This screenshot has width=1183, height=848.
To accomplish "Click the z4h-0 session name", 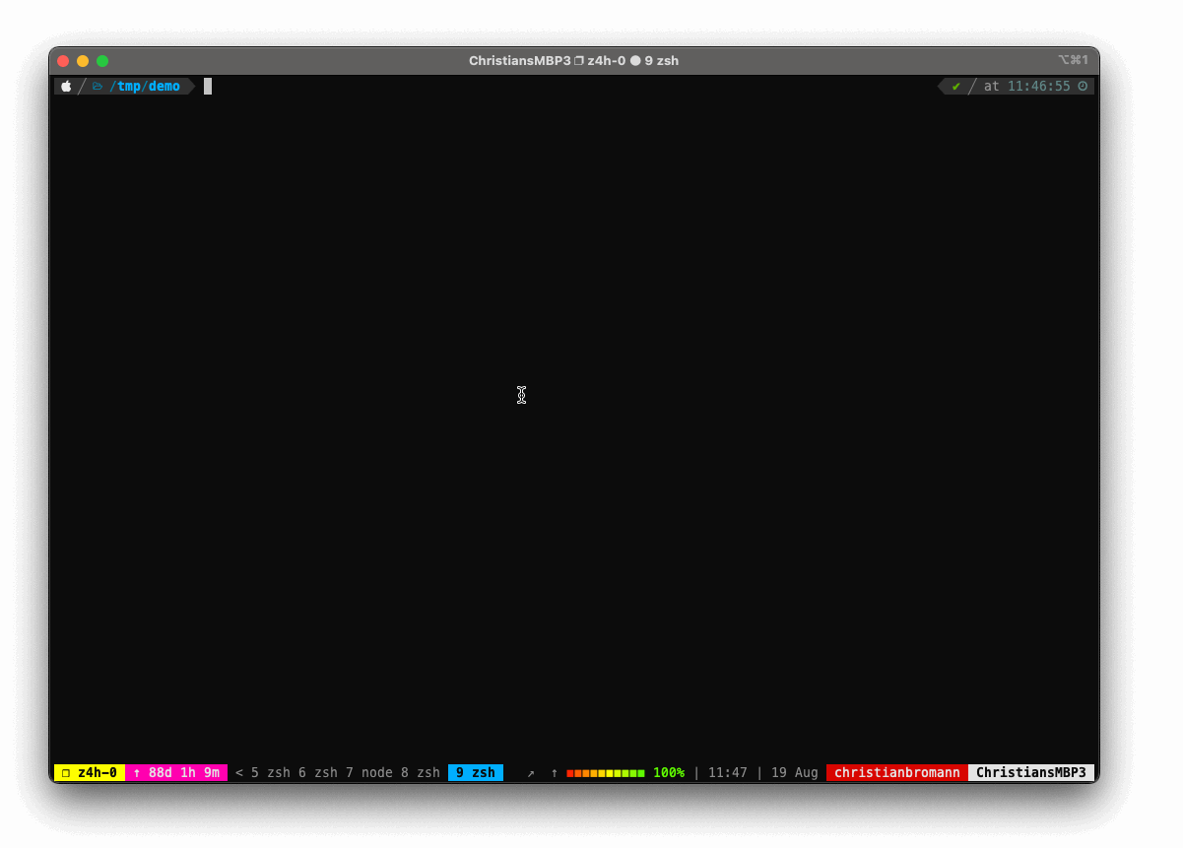I will tap(98, 773).
